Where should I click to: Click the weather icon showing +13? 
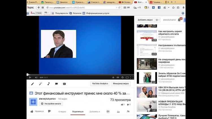point(137,8)
